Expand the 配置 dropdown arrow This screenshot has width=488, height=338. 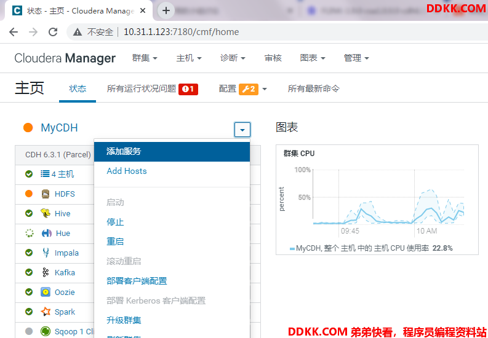click(265, 89)
